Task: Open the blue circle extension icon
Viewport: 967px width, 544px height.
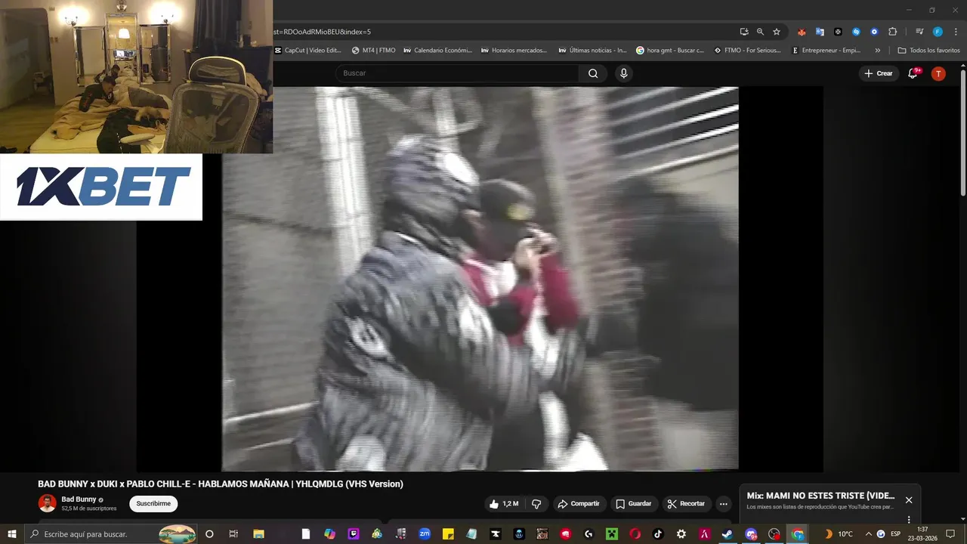Action: pos(874,32)
